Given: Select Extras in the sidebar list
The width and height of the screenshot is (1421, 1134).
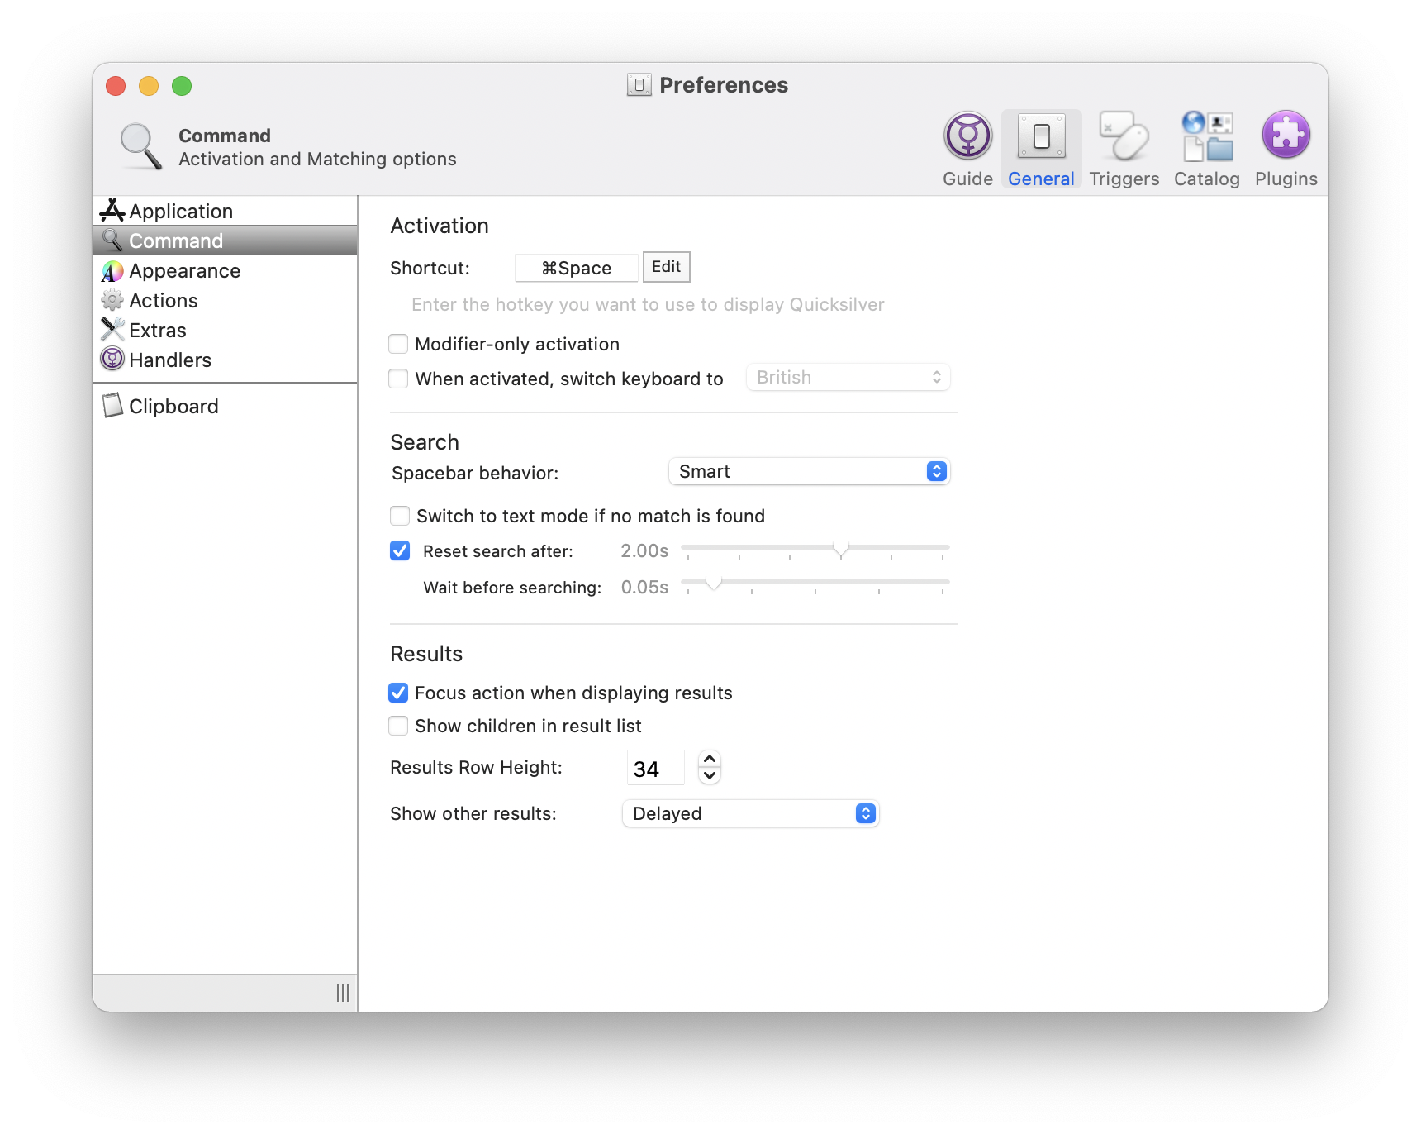Looking at the screenshot, I should point(225,330).
